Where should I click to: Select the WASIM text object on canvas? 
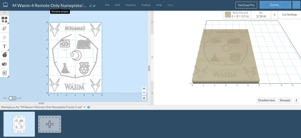(x=75, y=87)
